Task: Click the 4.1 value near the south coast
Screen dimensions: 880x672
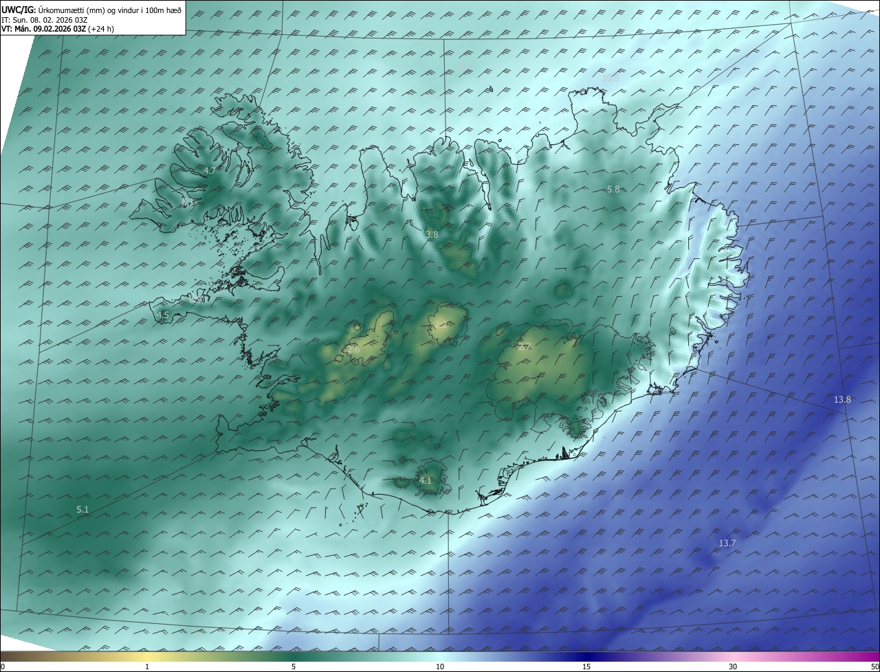Action: coord(426,481)
